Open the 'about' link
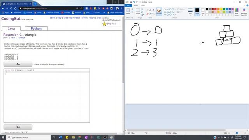Image resolution: width=249 pixels, height=140 pixels. 53,18
